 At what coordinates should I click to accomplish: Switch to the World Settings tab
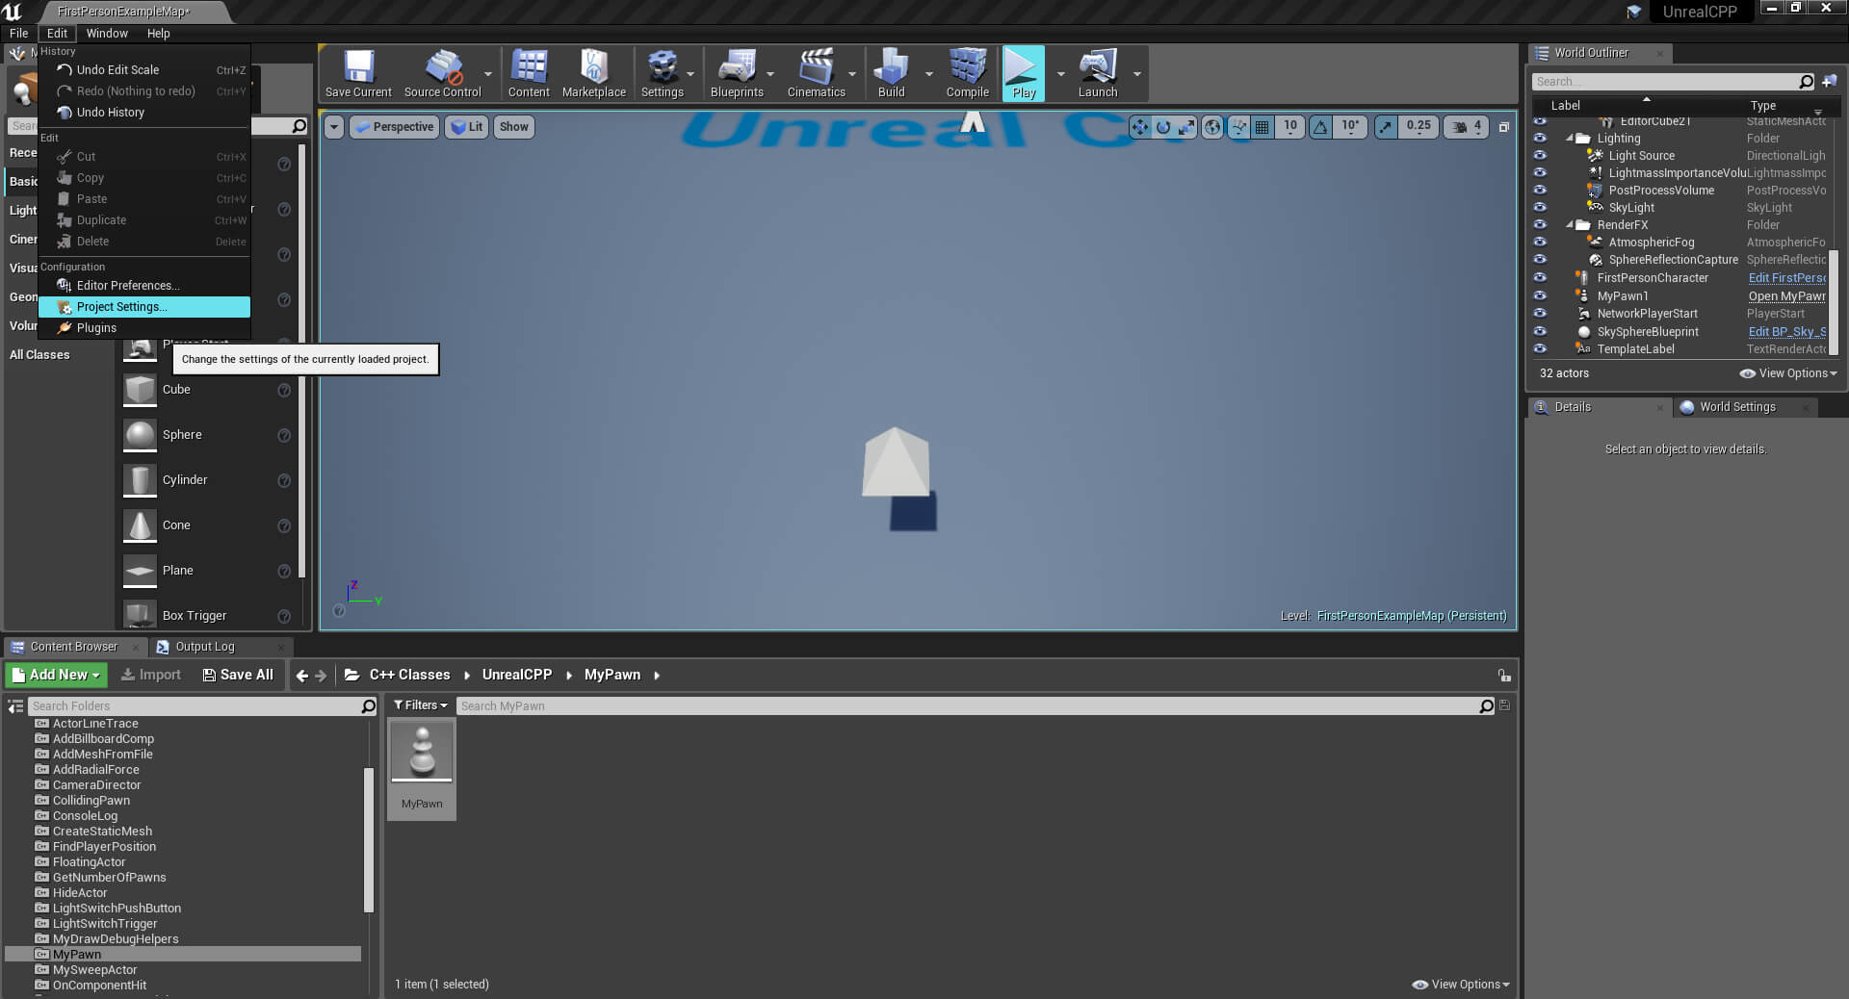click(1737, 407)
